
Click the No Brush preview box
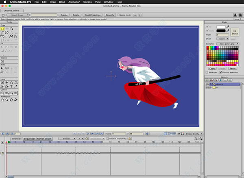point(235,32)
